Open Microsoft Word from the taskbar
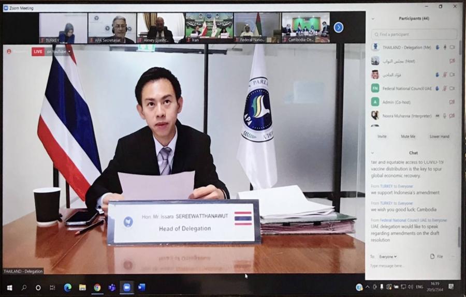Screen dimensions: 466x297 (141, 287)
